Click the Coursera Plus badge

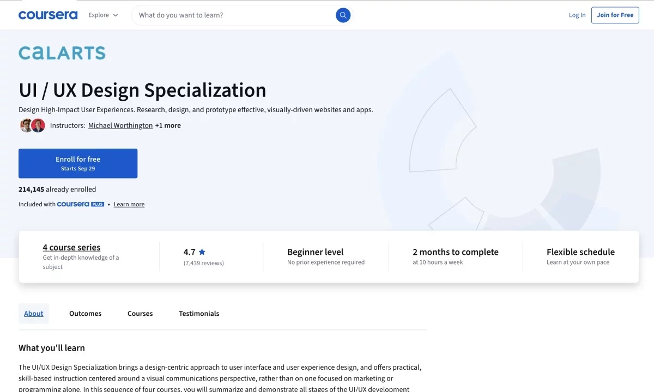click(81, 204)
